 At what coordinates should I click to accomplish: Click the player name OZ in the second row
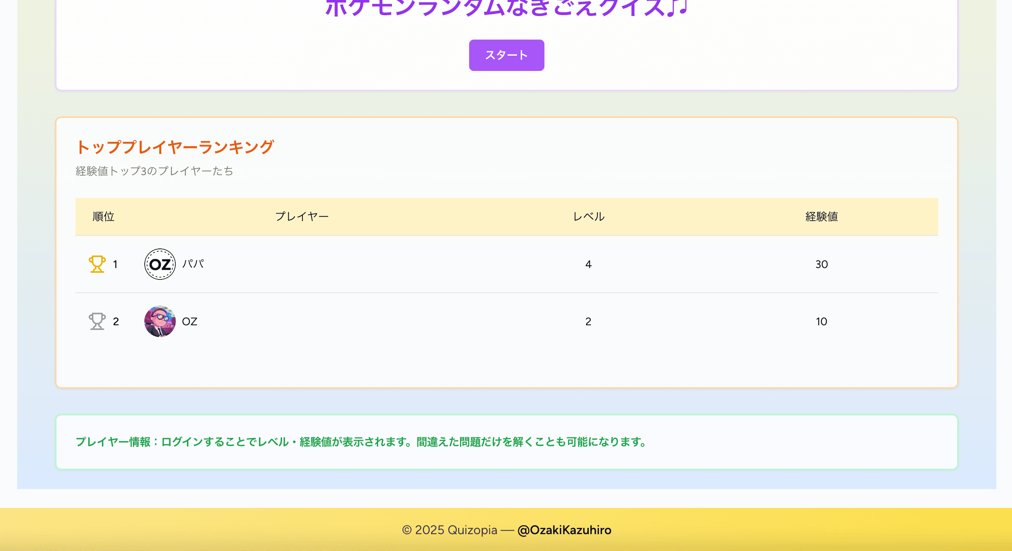pos(189,321)
